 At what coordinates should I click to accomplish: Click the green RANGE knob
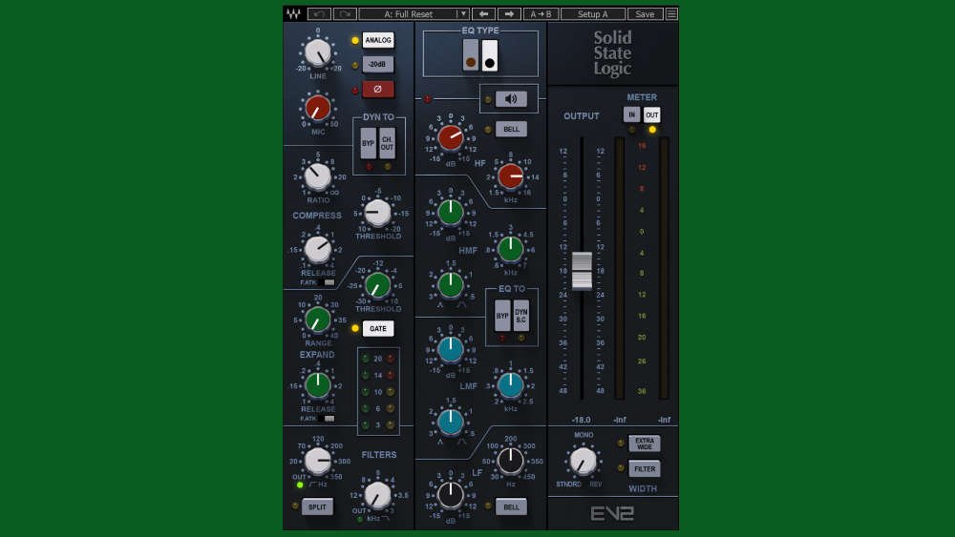318,320
